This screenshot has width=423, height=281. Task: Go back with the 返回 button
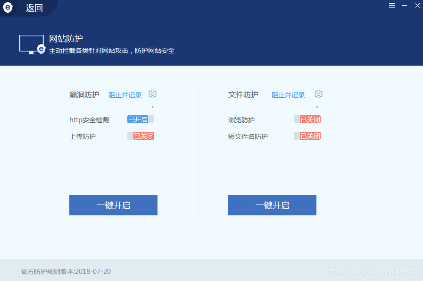coord(34,8)
